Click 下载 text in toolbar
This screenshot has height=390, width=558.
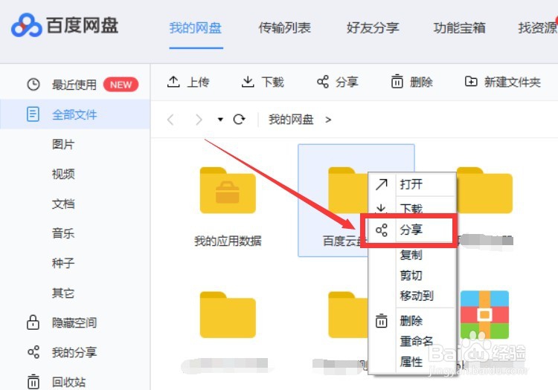coord(273,82)
